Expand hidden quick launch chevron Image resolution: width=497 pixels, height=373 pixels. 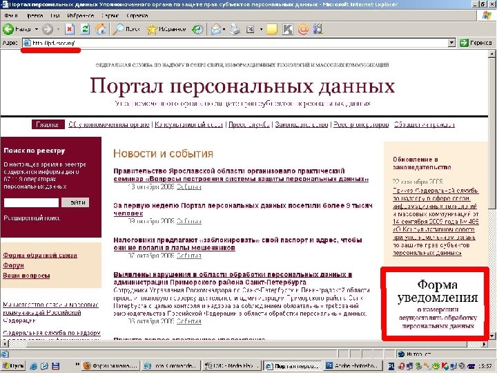point(77,365)
